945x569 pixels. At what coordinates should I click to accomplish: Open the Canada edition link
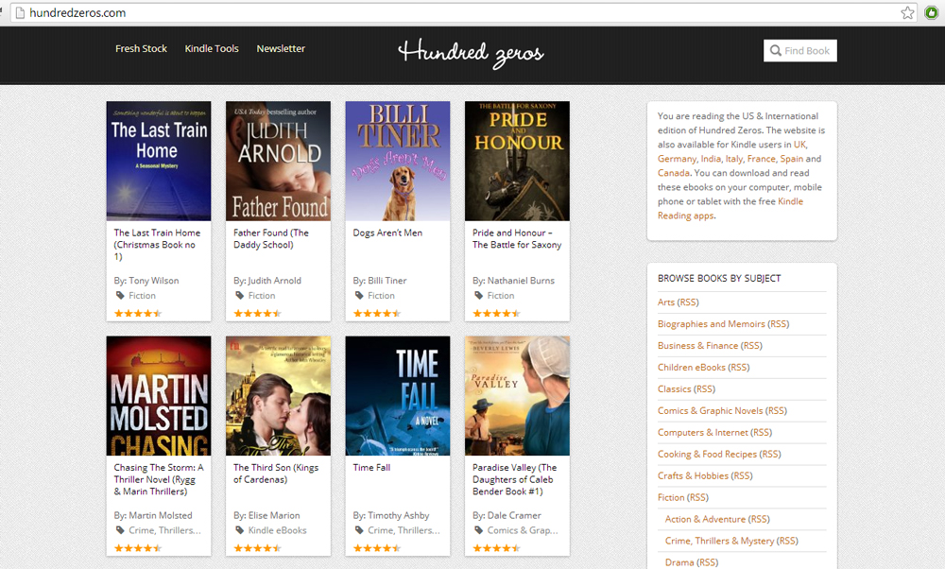(x=673, y=173)
